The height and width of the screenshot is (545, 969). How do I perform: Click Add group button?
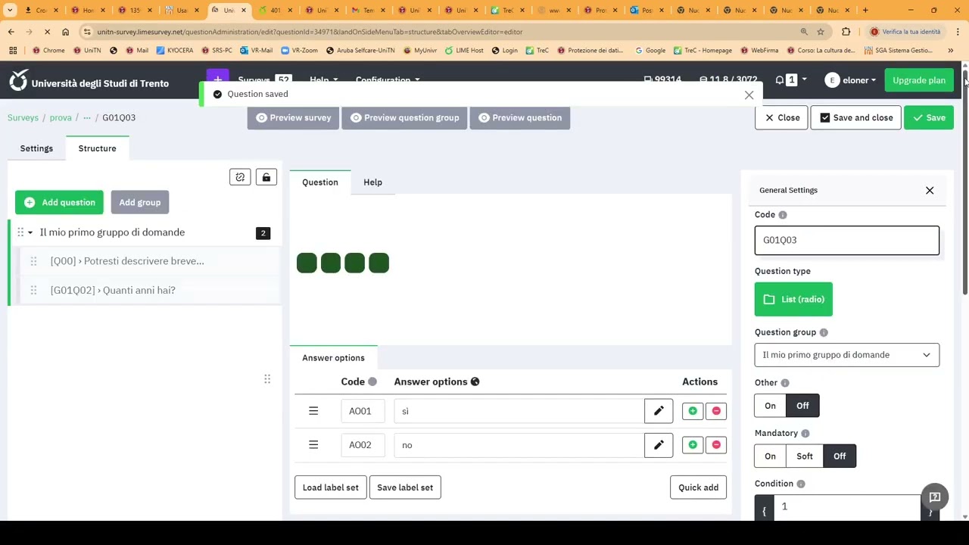(140, 202)
